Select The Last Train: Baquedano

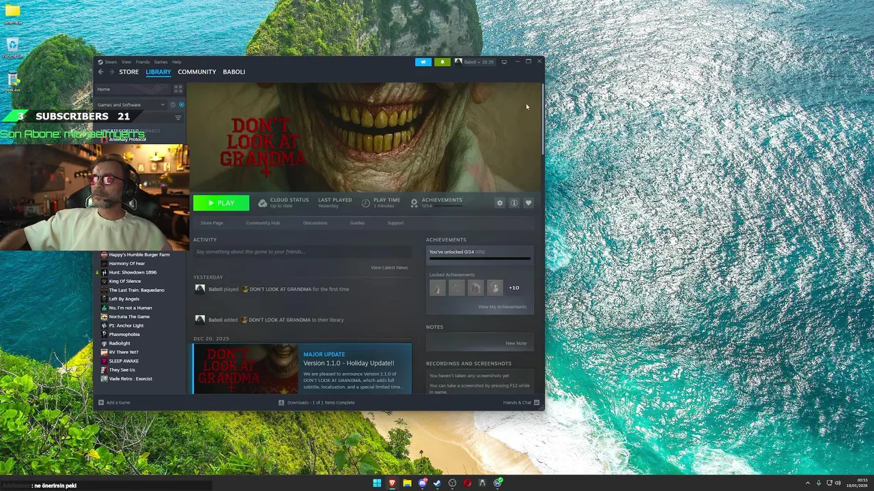(x=137, y=290)
